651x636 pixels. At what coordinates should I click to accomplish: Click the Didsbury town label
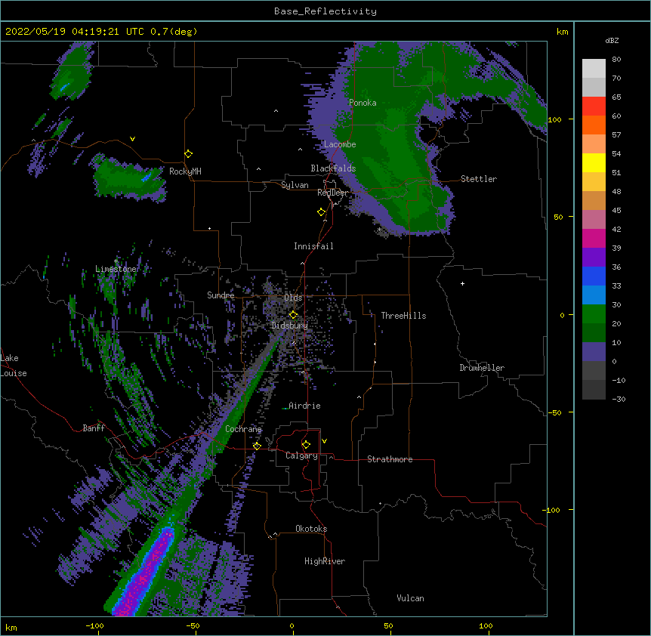(x=290, y=326)
